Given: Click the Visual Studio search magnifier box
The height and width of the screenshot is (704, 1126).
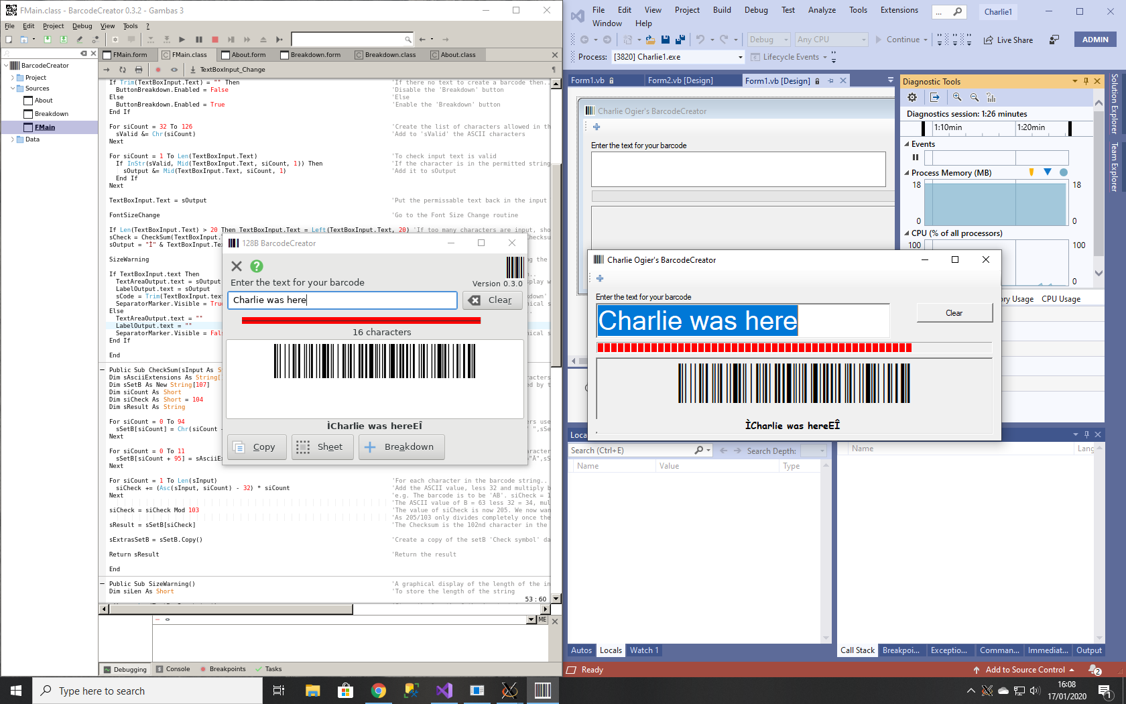Looking at the screenshot, I should [949, 11].
